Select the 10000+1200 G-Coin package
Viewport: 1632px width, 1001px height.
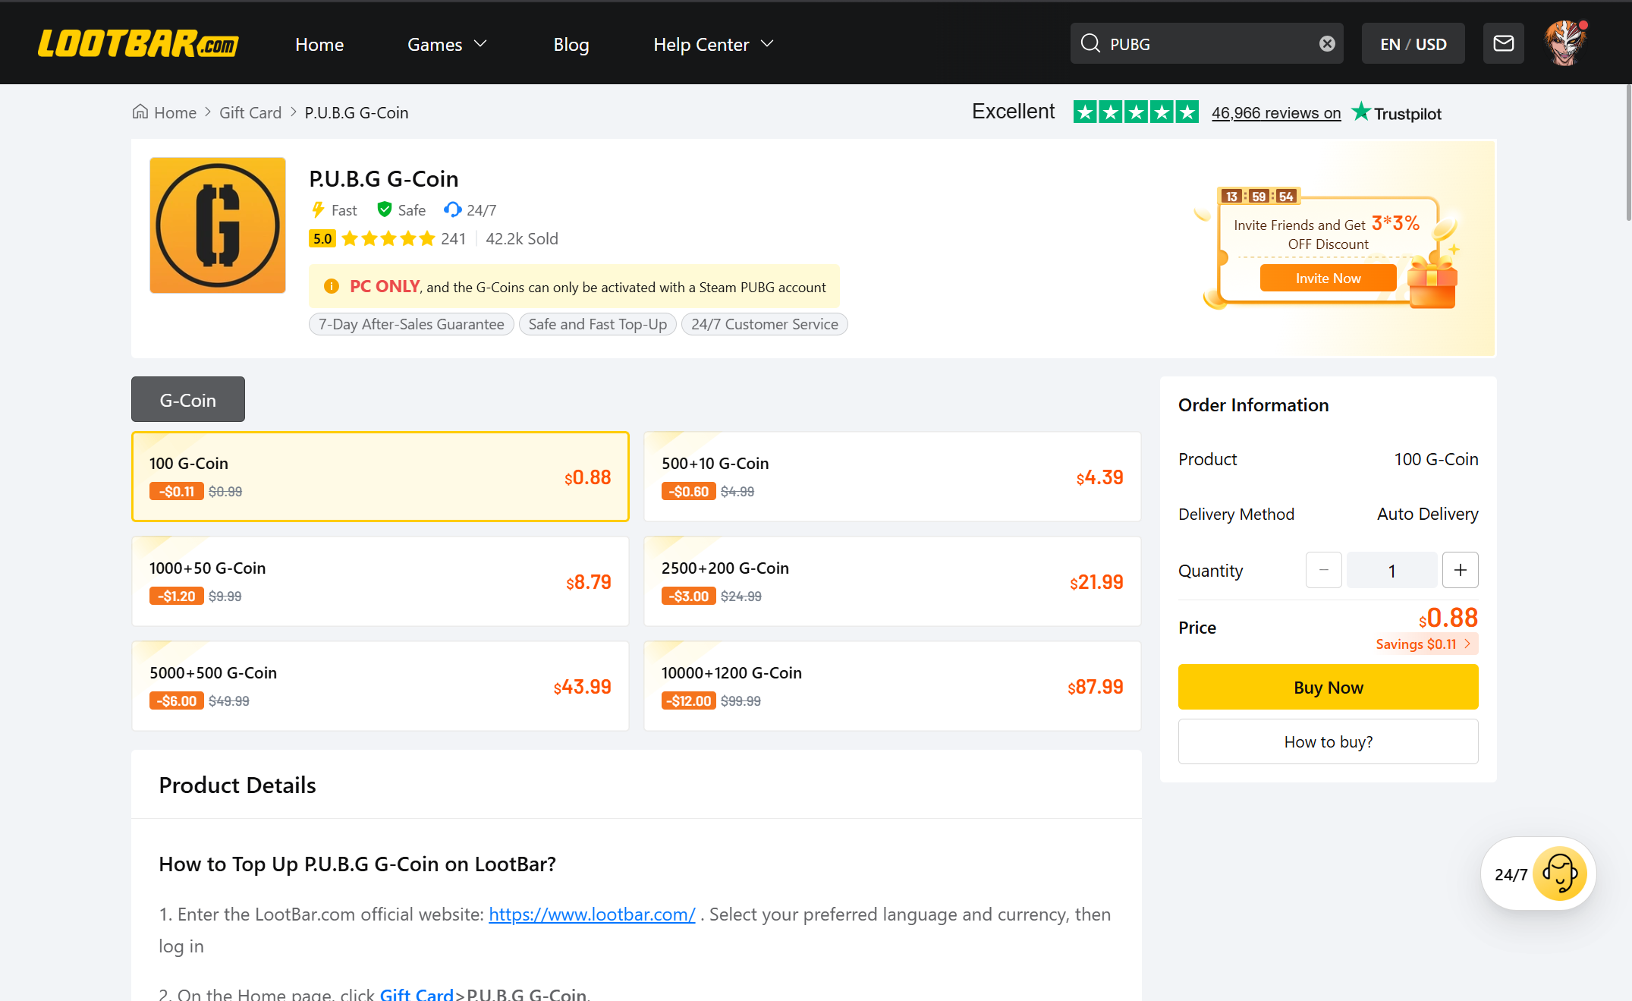[x=892, y=686]
